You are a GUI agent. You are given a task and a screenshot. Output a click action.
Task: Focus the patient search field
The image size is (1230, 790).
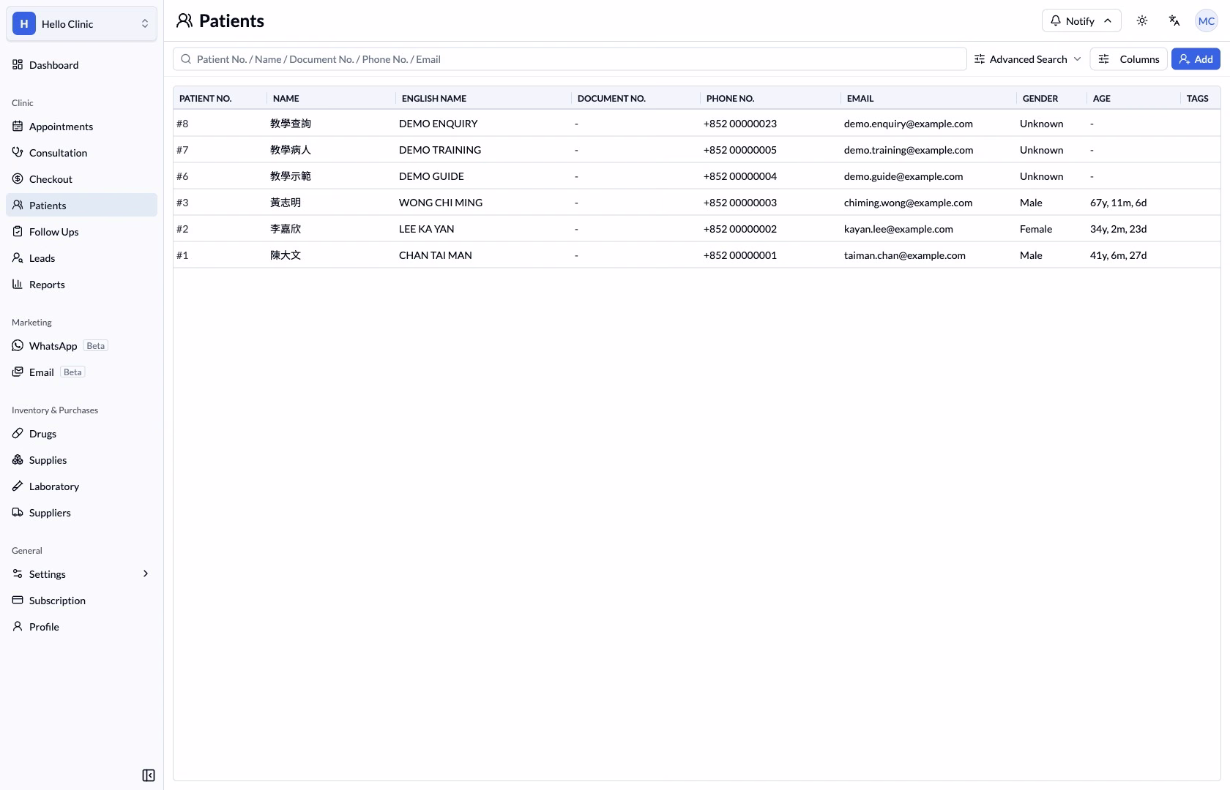[570, 59]
